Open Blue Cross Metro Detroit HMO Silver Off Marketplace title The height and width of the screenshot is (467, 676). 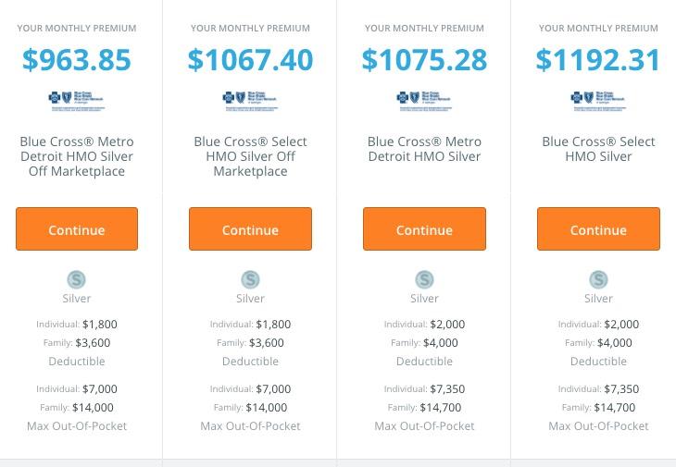click(x=77, y=156)
